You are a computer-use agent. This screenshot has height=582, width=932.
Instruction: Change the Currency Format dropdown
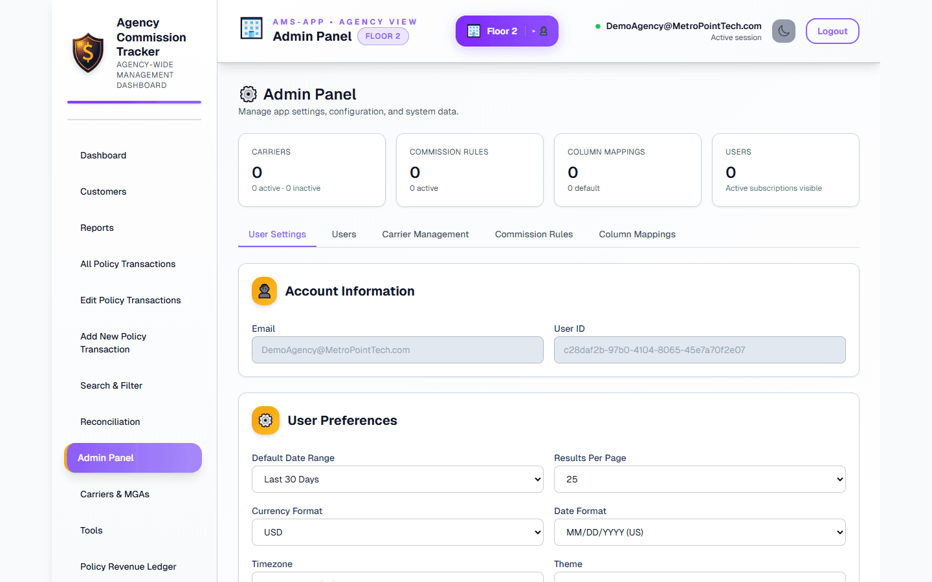[397, 532]
